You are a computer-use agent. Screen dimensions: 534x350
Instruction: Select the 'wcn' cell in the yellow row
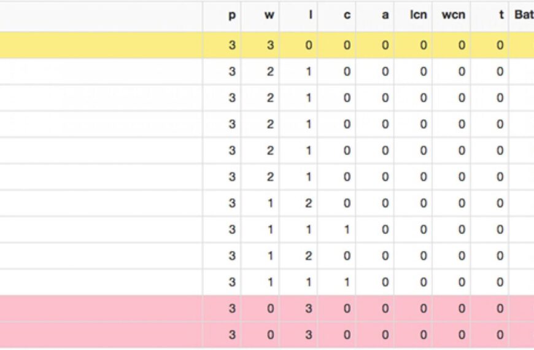(462, 45)
